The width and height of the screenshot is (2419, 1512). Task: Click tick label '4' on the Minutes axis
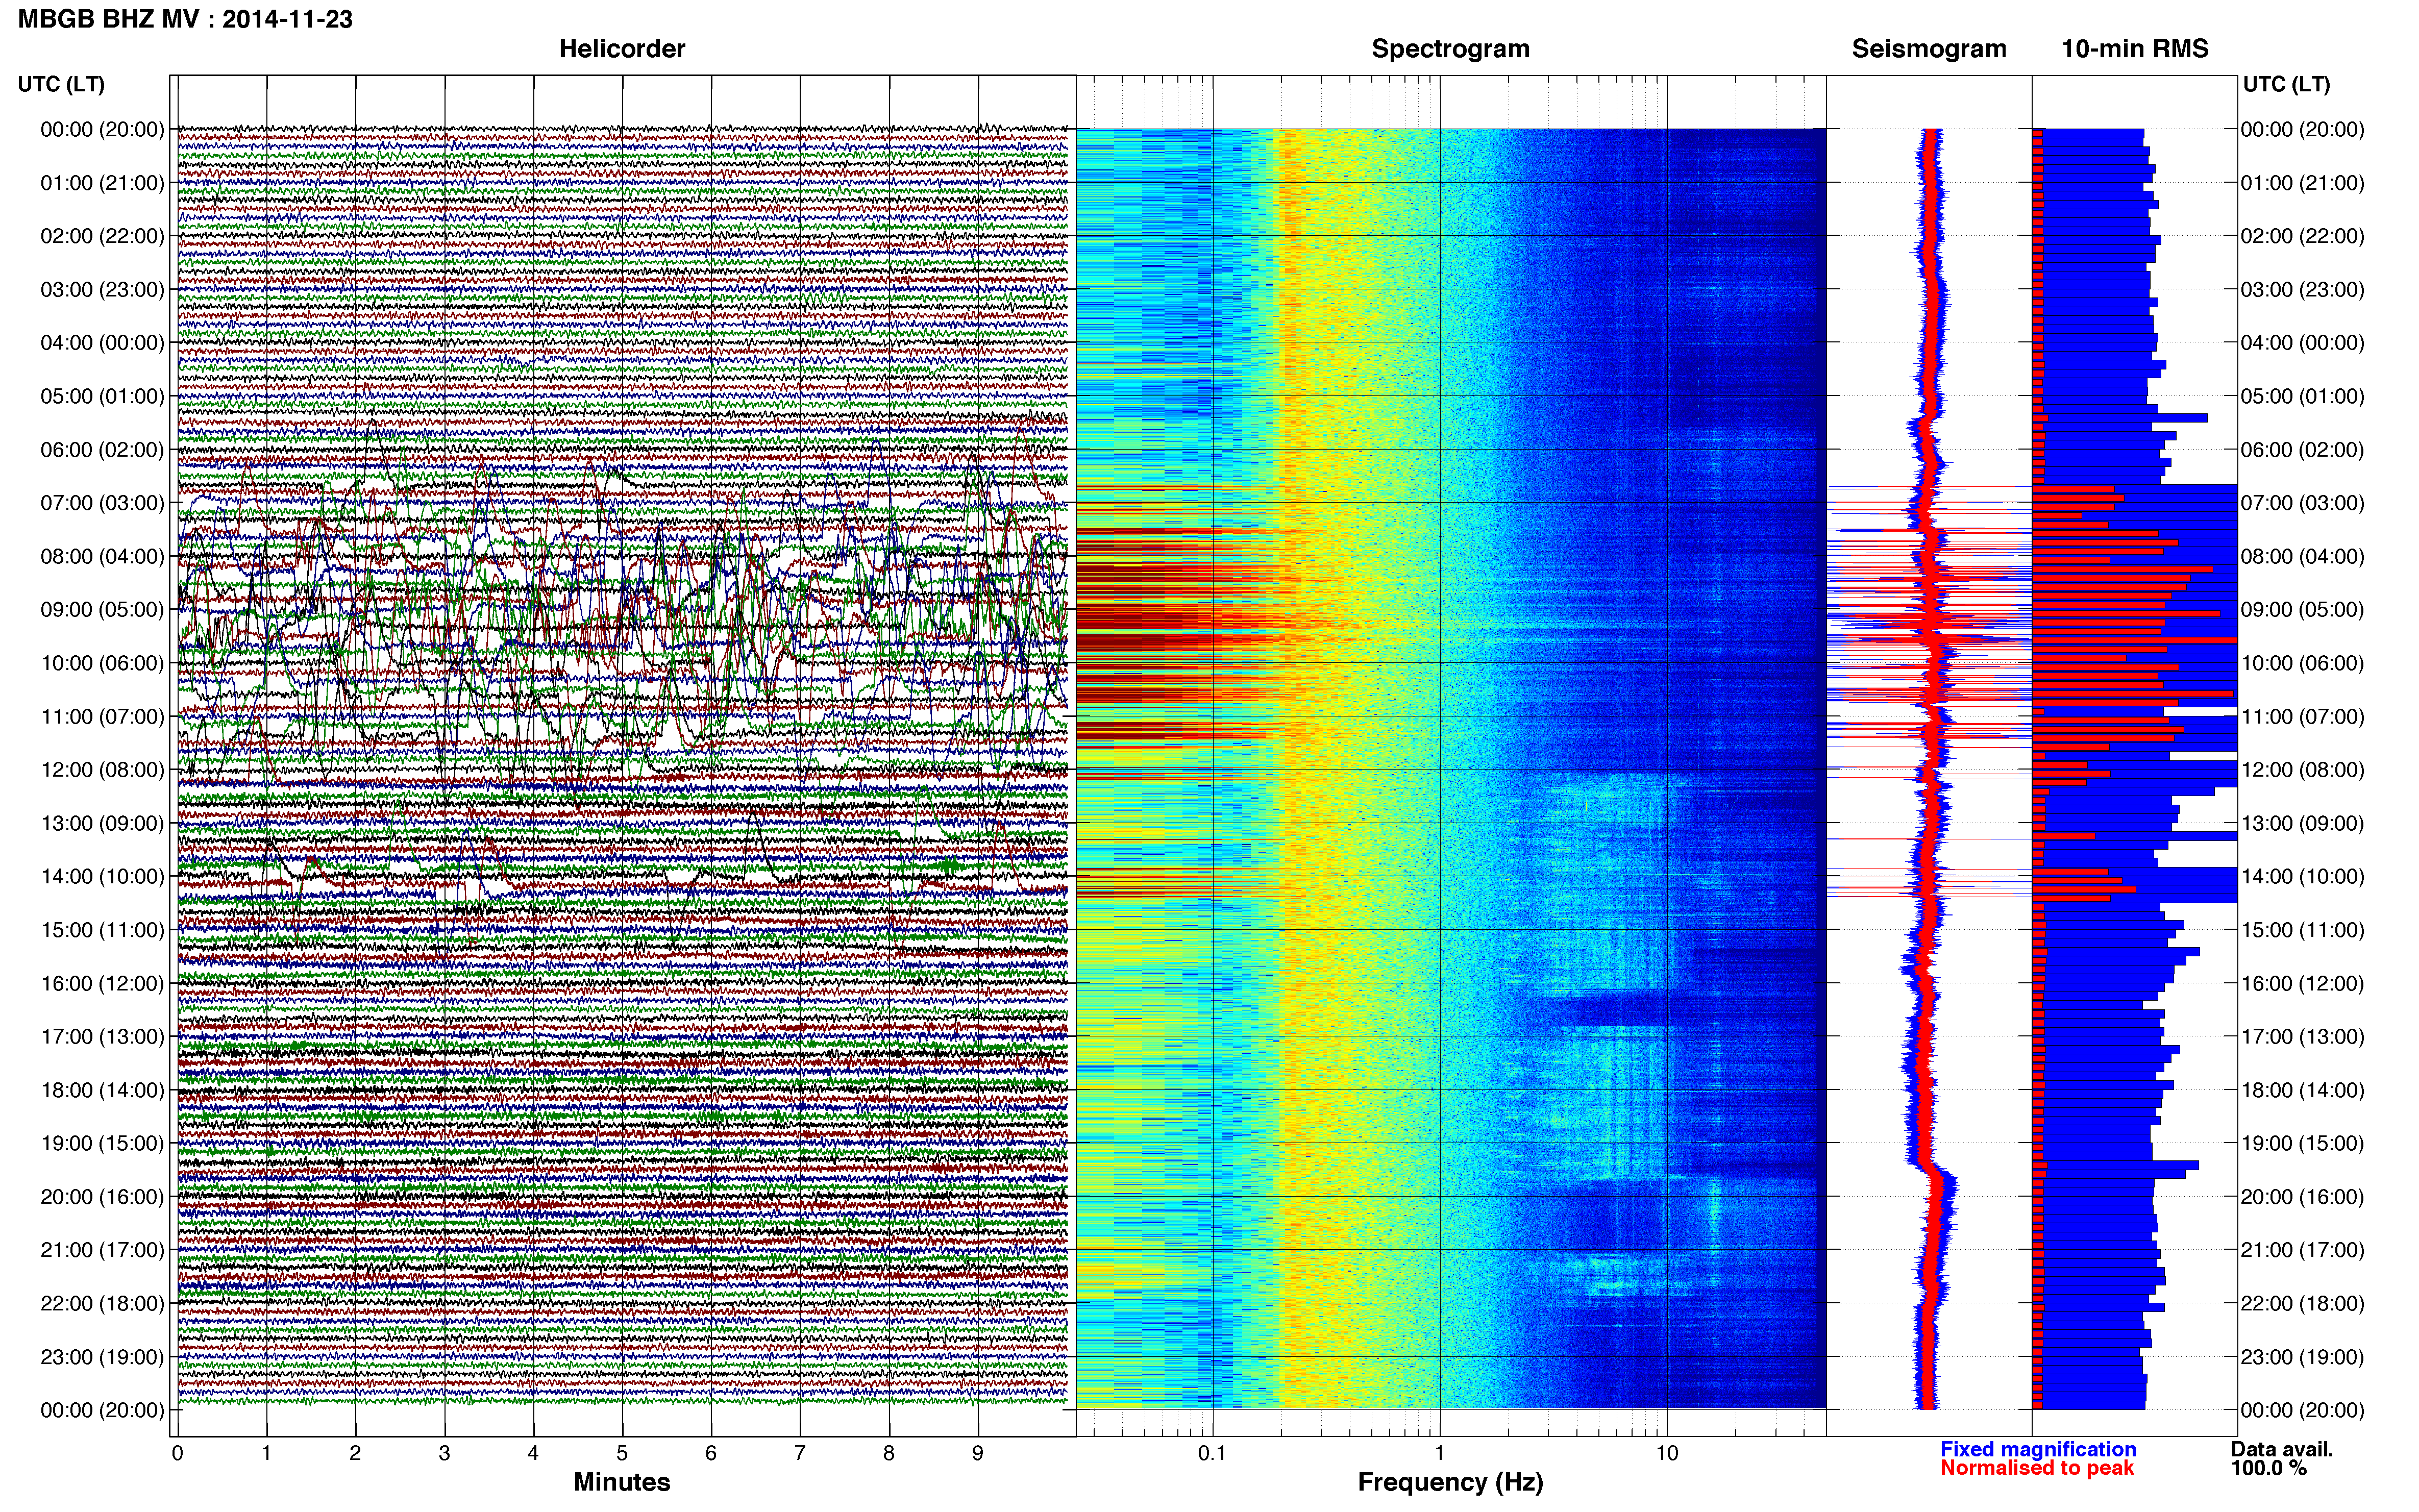(533, 1454)
